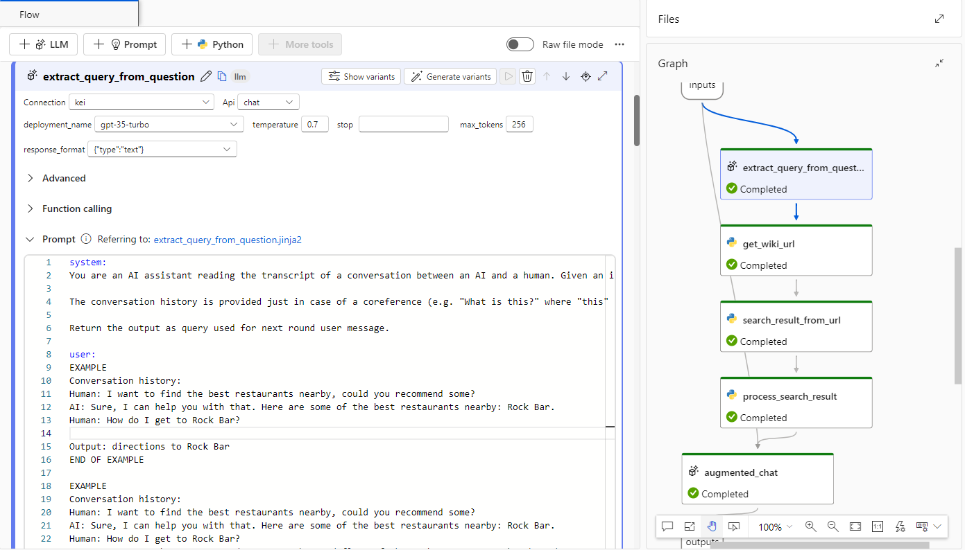Rename node using the pencil edit icon
The image size is (965, 550).
coord(206,76)
